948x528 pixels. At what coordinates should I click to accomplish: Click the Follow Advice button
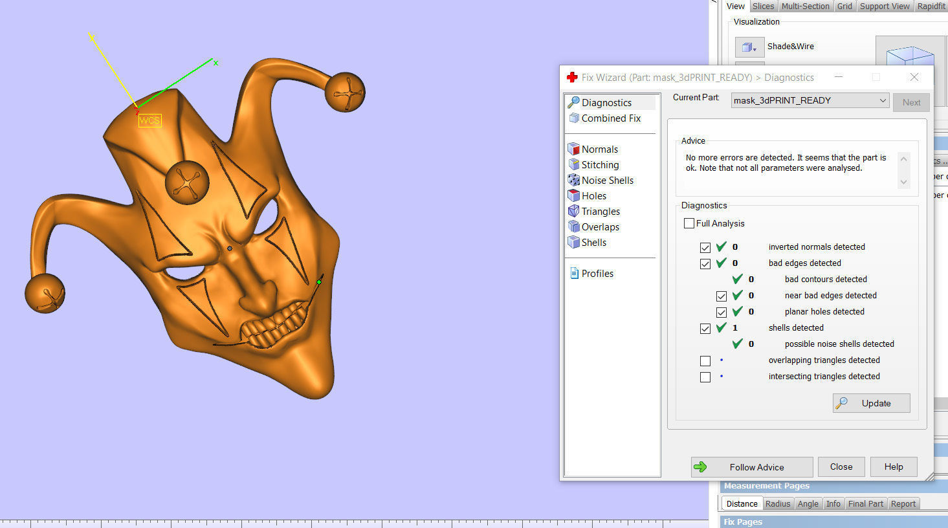tap(752, 467)
